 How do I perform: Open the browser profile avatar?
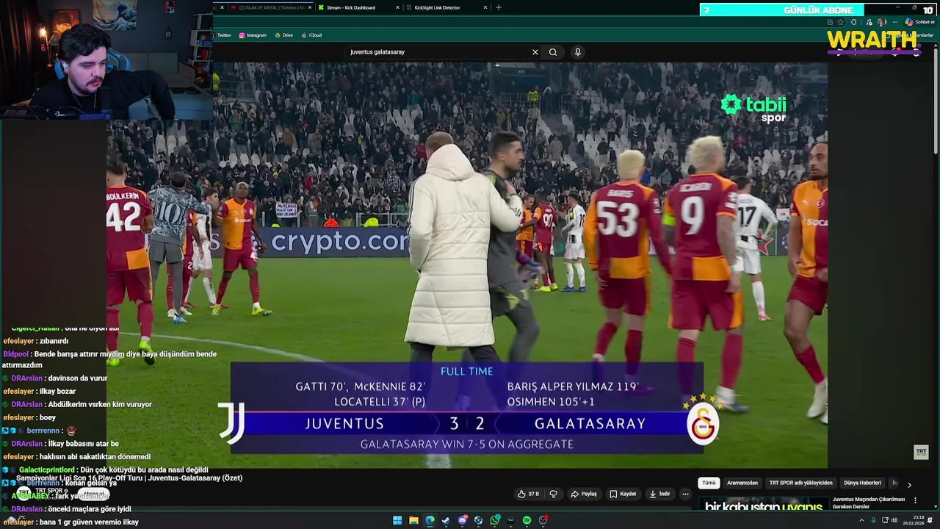coord(882,22)
